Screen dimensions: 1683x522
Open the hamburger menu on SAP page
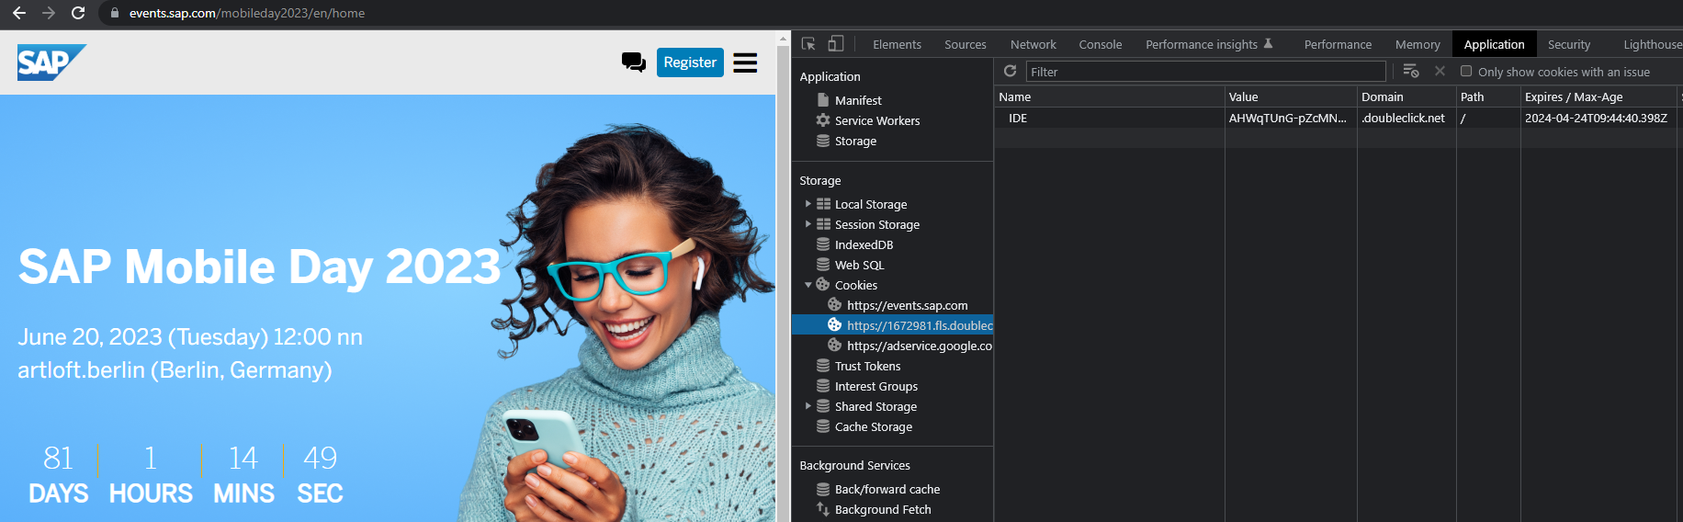(x=745, y=62)
